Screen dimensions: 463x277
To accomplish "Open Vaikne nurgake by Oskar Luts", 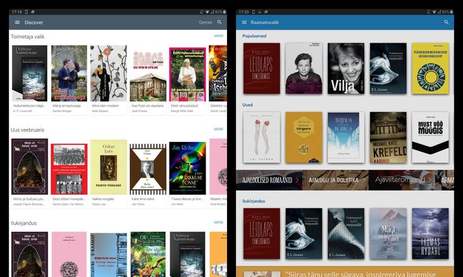I will (x=109, y=167).
